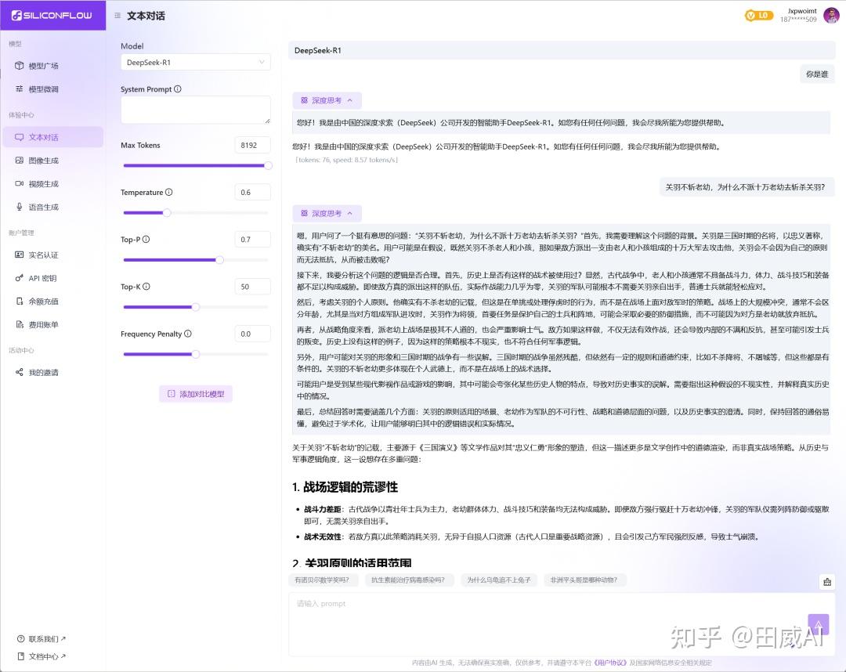Open the 费用账单 billing page
The height and width of the screenshot is (672, 846).
tap(43, 323)
